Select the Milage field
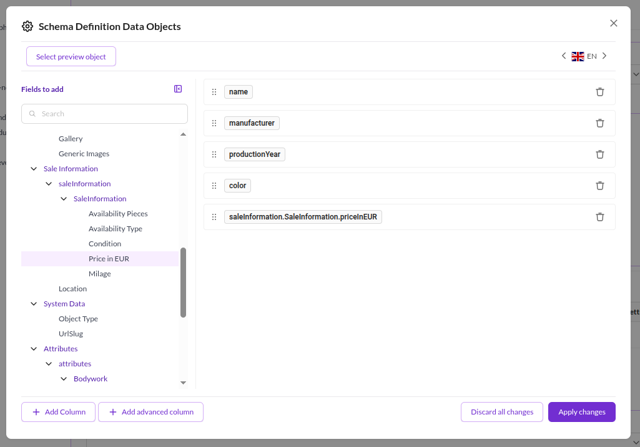The width and height of the screenshot is (640, 447). 100,274
